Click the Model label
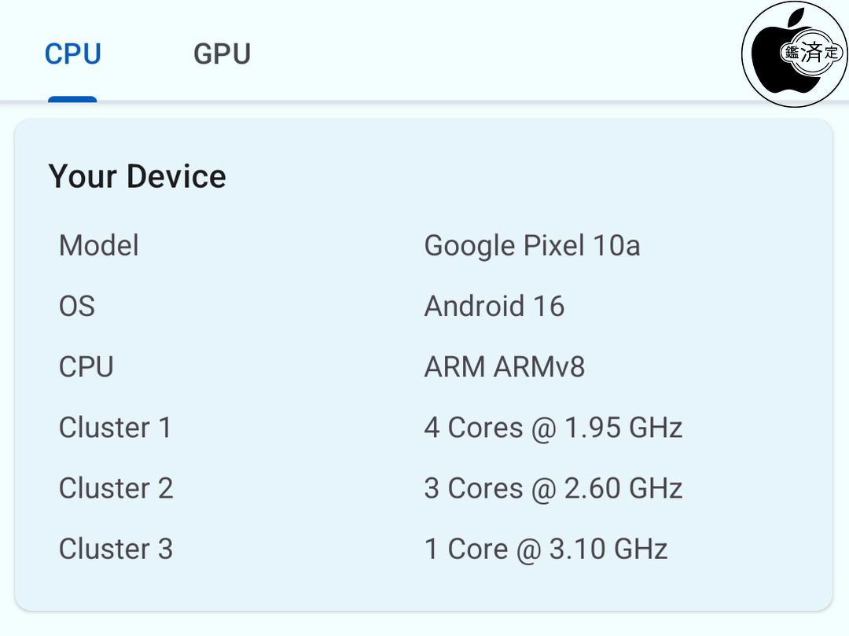The image size is (849, 636). coord(99,246)
